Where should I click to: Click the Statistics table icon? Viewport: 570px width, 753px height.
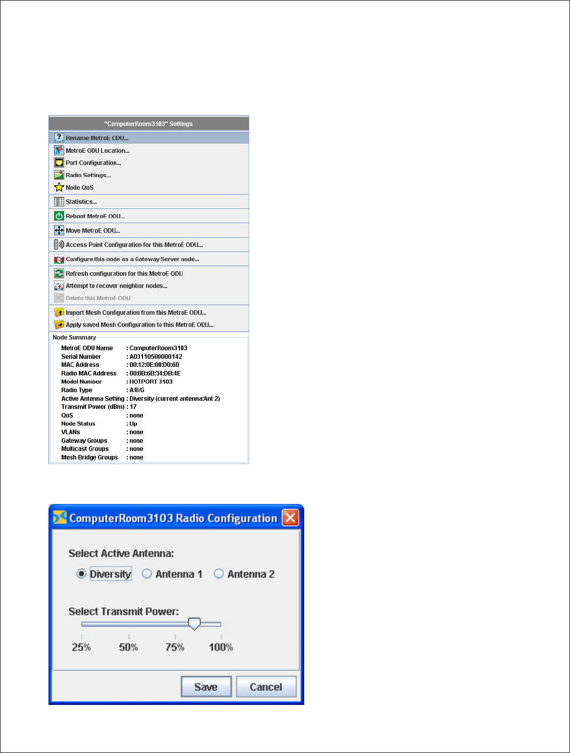pyautogui.click(x=59, y=201)
